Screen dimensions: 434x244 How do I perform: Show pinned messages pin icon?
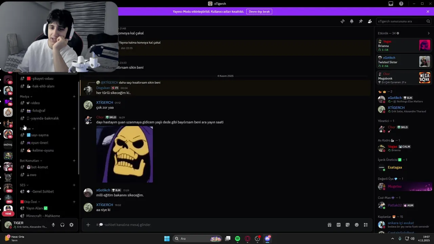(x=361, y=21)
